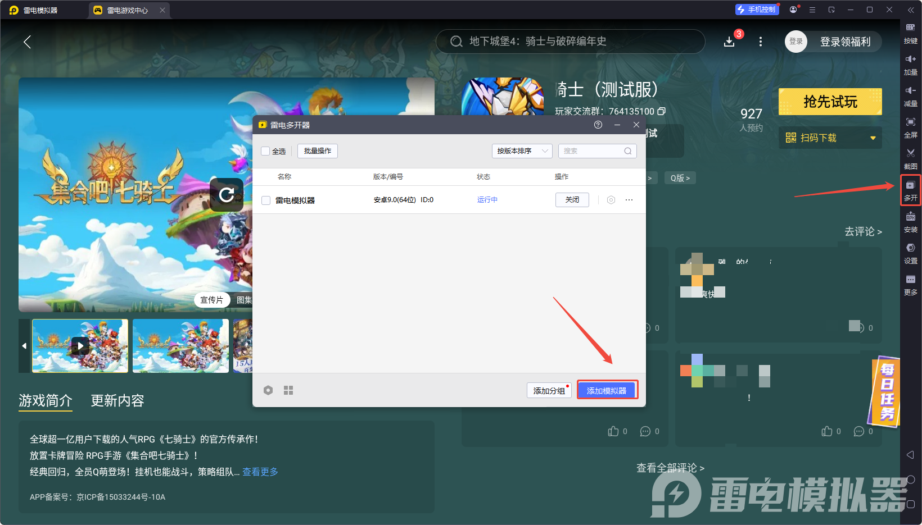Open emulator 设置 from the sidebar

point(910,253)
